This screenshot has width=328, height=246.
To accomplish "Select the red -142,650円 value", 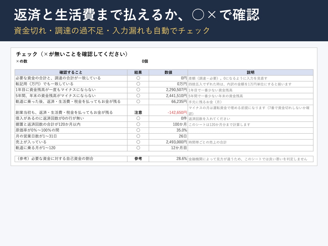I will pyautogui.click(x=177, y=112).
